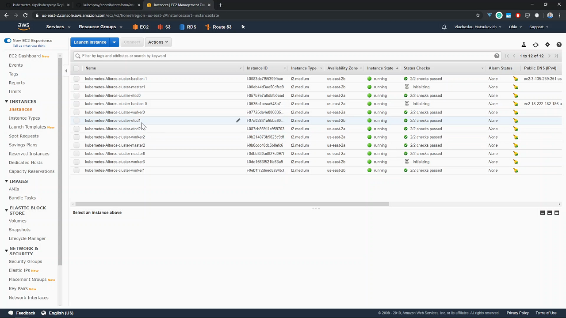Click the Feedback link in footer
The width and height of the screenshot is (566, 318).
21,313
